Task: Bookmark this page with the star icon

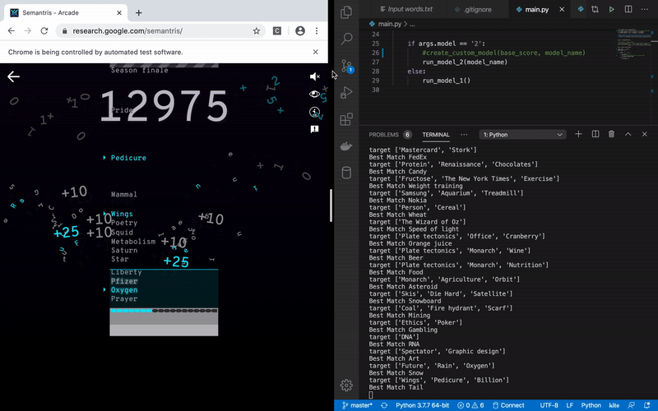Action: click(257, 30)
